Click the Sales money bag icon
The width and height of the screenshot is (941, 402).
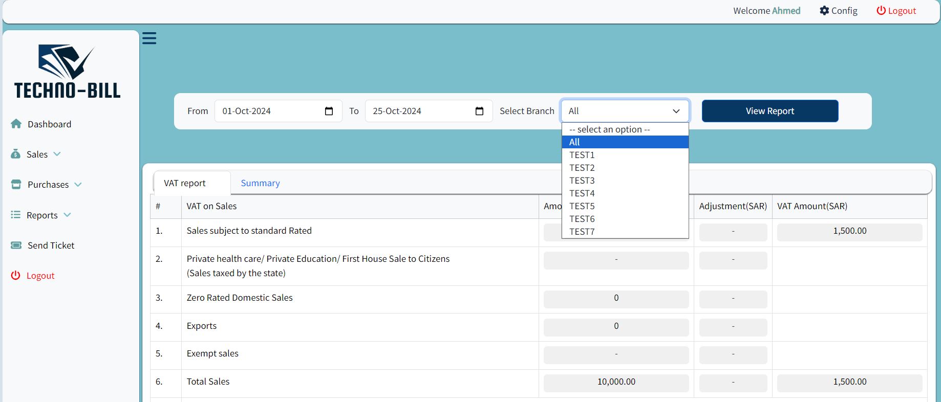[x=16, y=154]
